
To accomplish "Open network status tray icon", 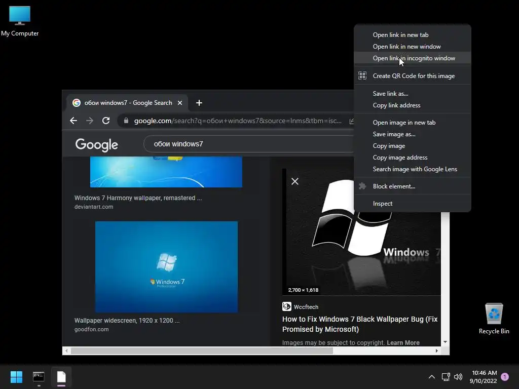I will [446, 377].
